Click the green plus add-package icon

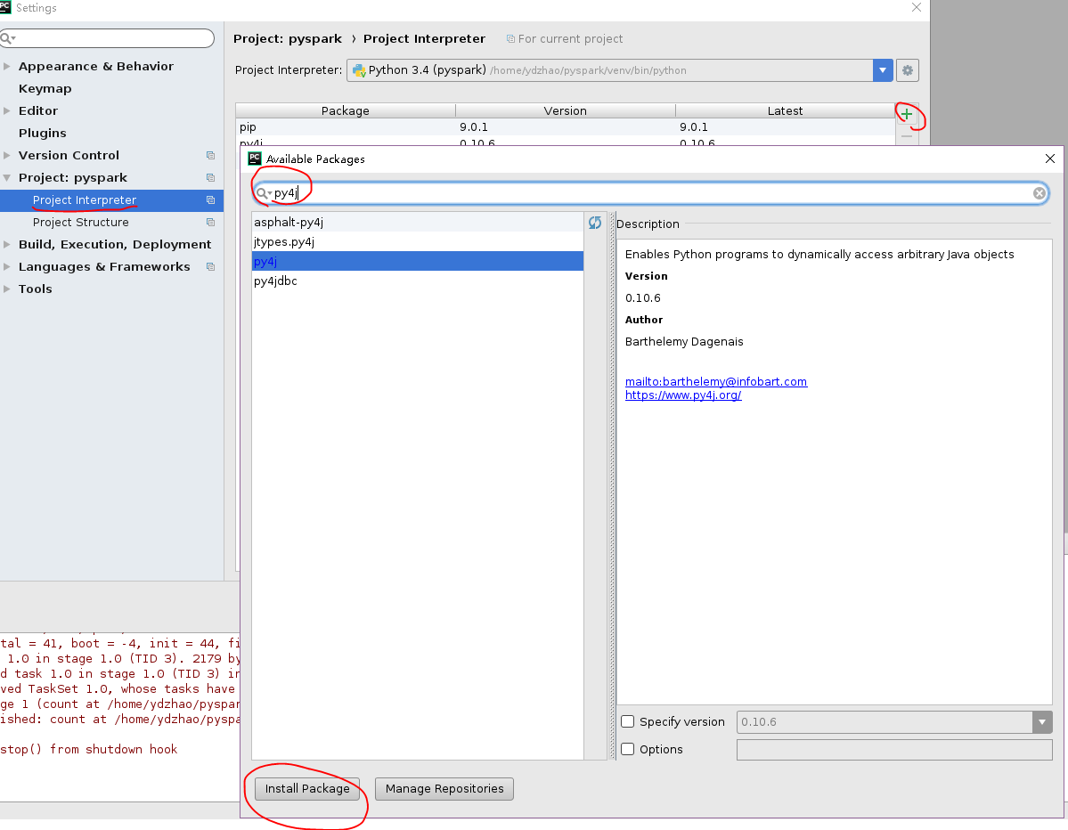pyautogui.click(x=907, y=114)
